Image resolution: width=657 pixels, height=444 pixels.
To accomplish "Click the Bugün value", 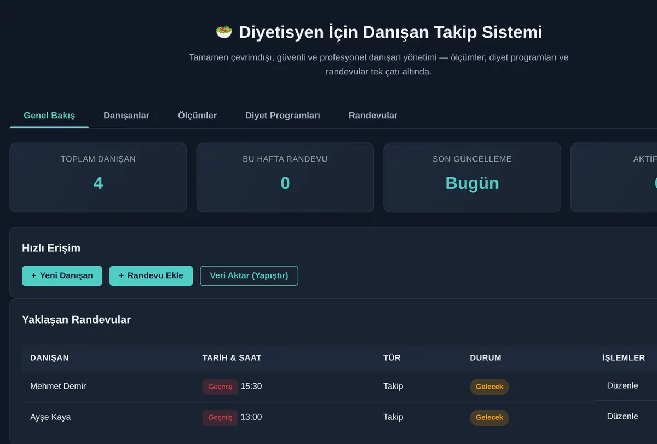I will 472,183.
